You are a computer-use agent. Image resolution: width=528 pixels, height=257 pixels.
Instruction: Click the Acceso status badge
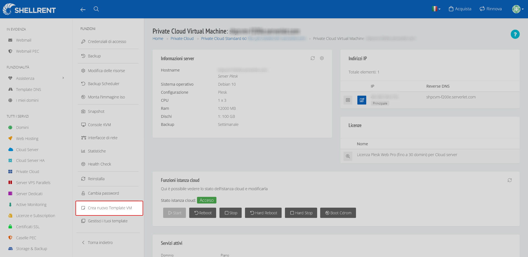207,200
